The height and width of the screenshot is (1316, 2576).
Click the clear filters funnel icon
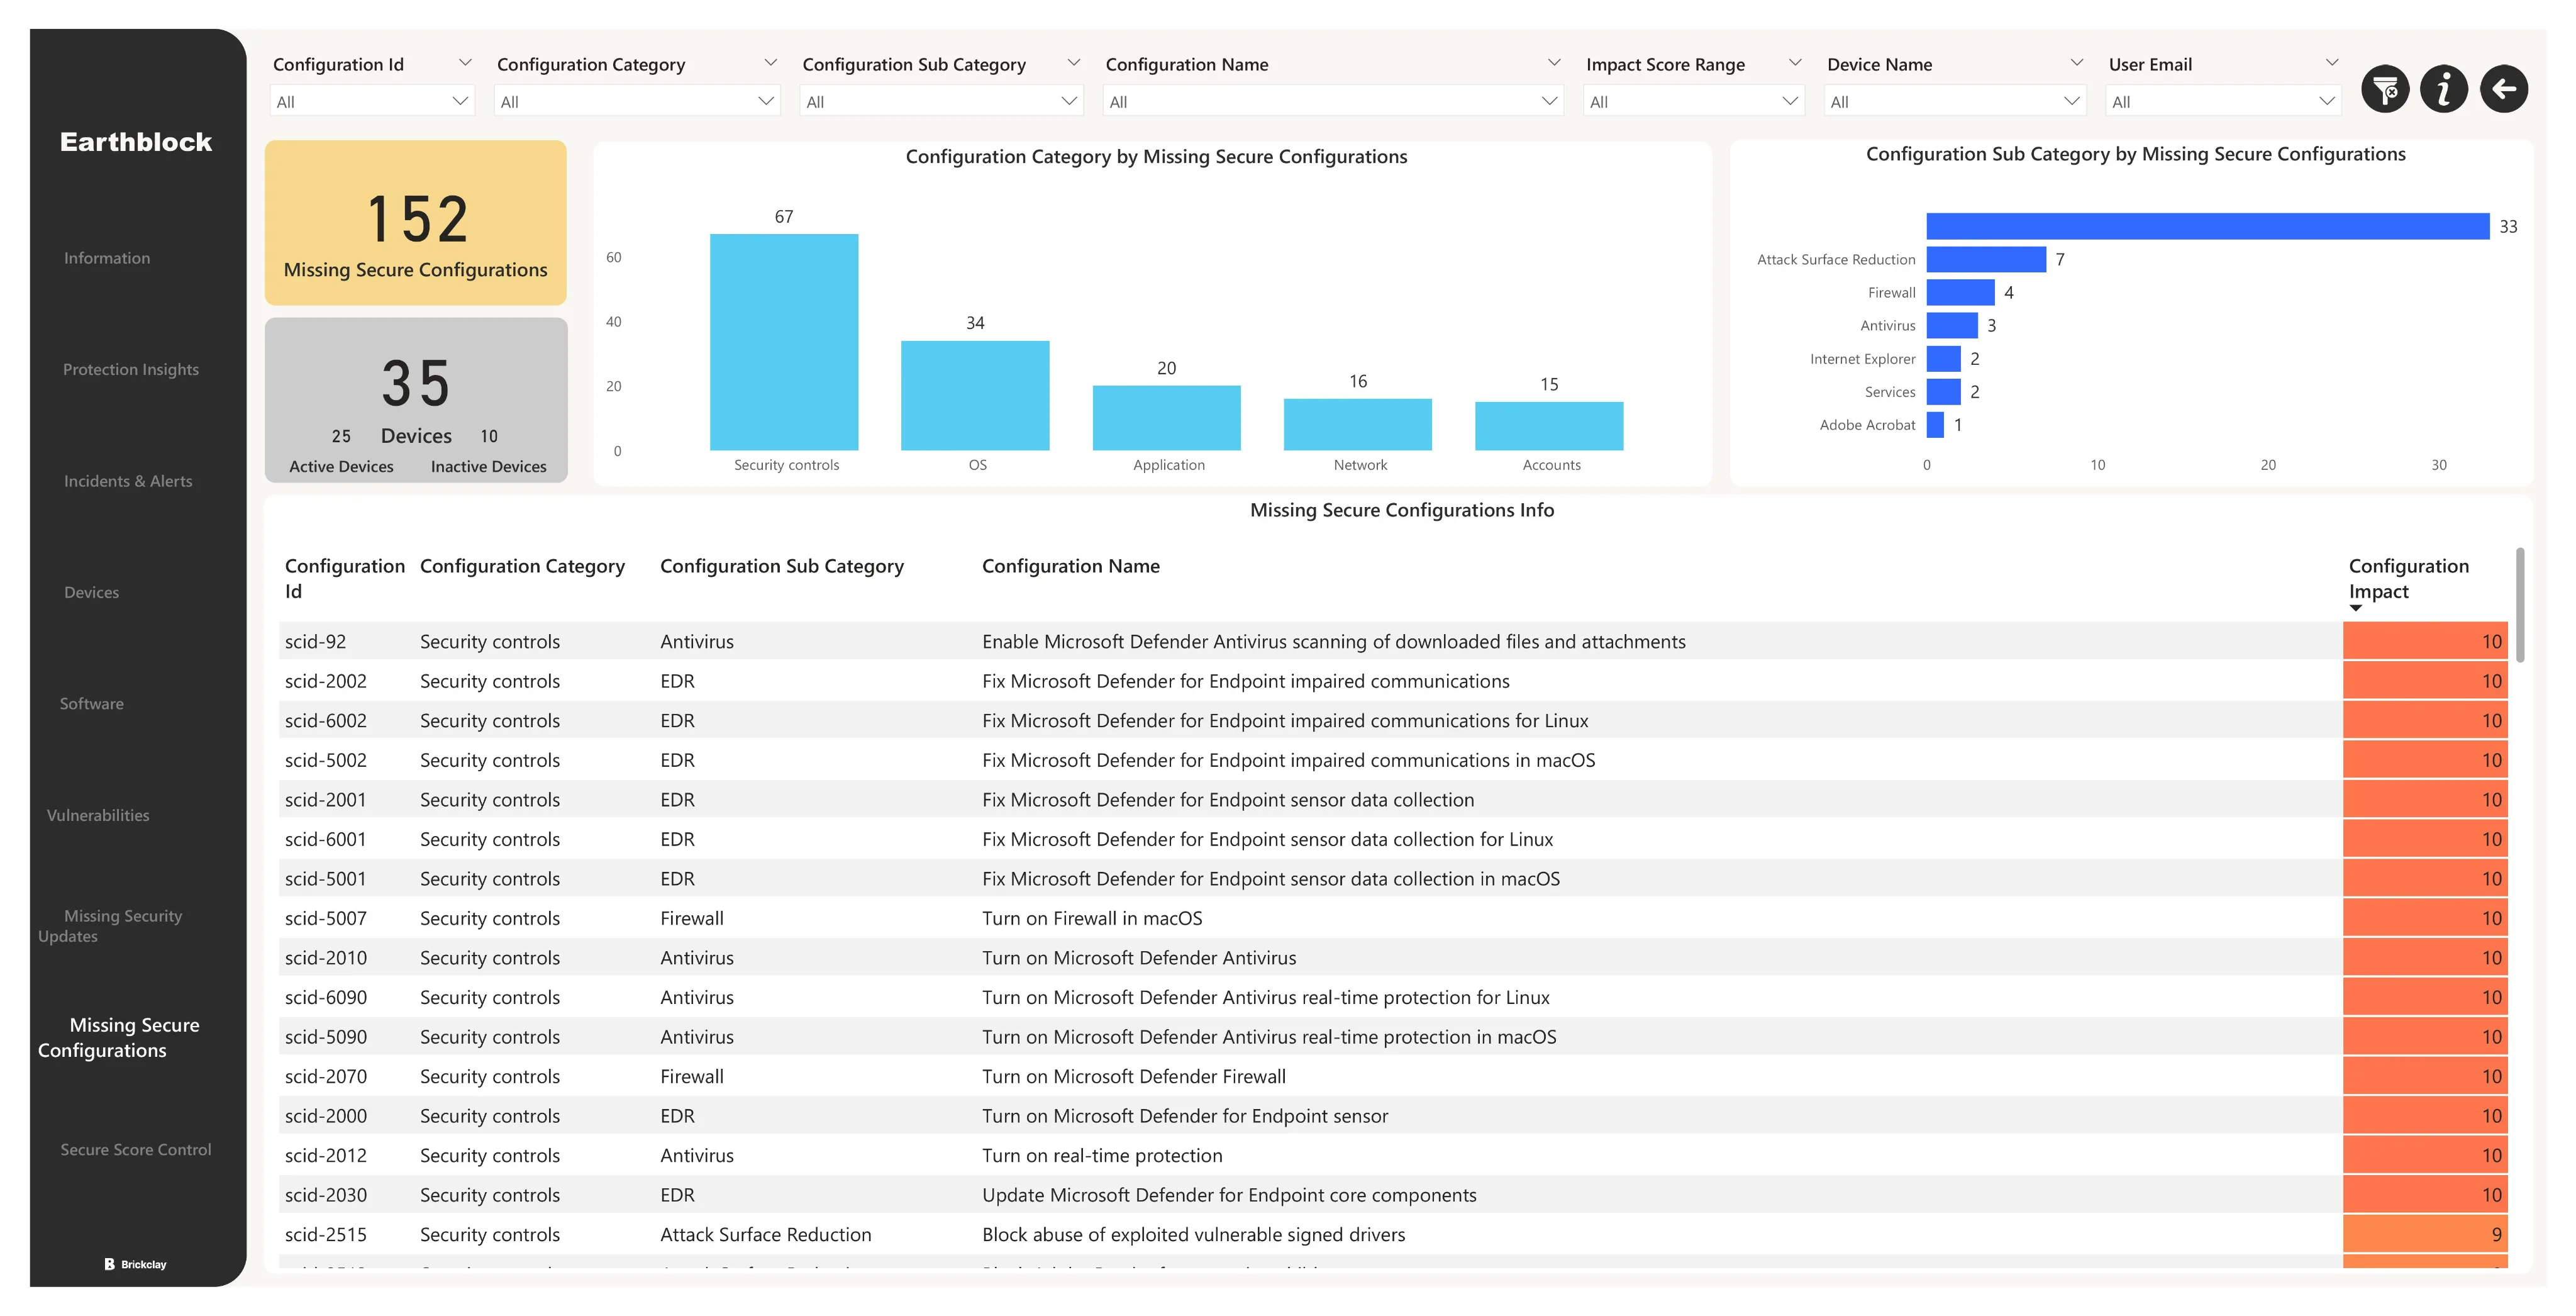[2385, 90]
